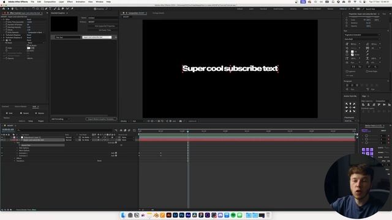Screen dimensions: 392x220
Task: Collapse the Fill effect properties
Action: tap(2, 40)
